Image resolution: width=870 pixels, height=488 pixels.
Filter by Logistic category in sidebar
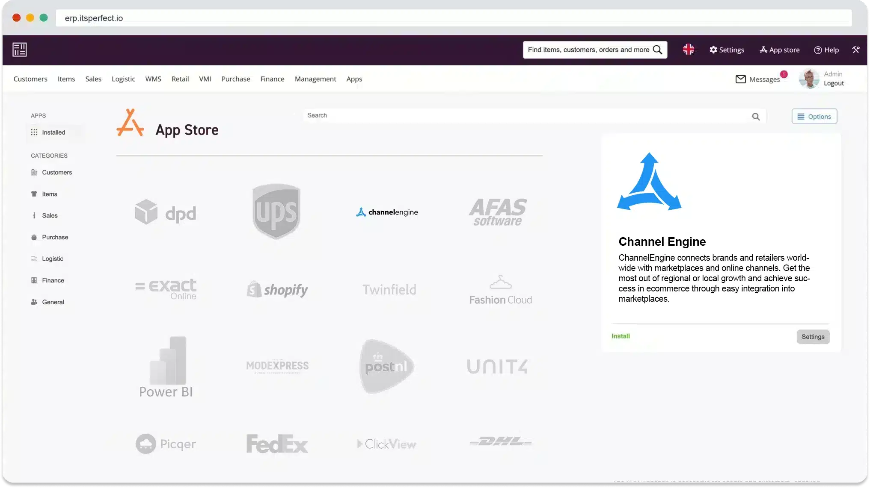point(47,259)
